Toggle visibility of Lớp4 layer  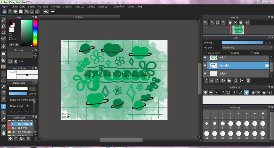(x=205, y=73)
